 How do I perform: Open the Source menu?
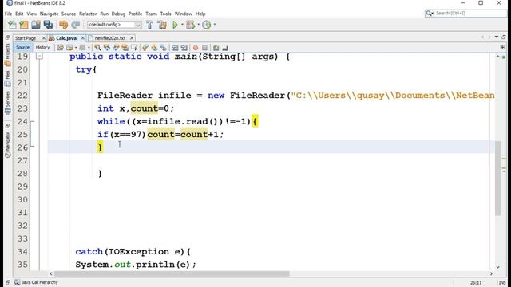coord(69,14)
